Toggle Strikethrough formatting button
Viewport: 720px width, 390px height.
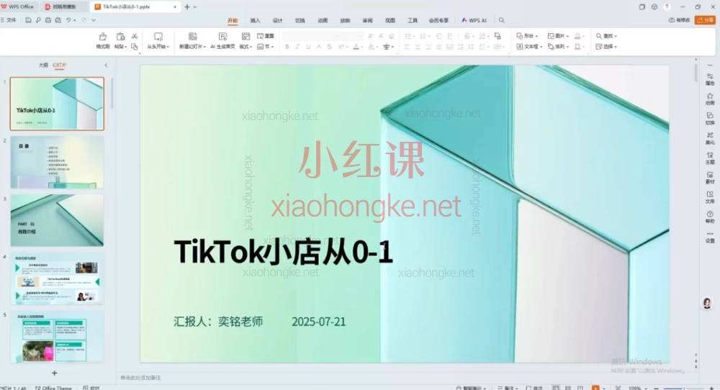coord(329,47)
